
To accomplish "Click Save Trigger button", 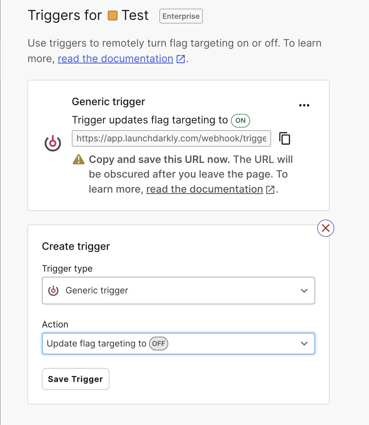I will tap(76, 379).
